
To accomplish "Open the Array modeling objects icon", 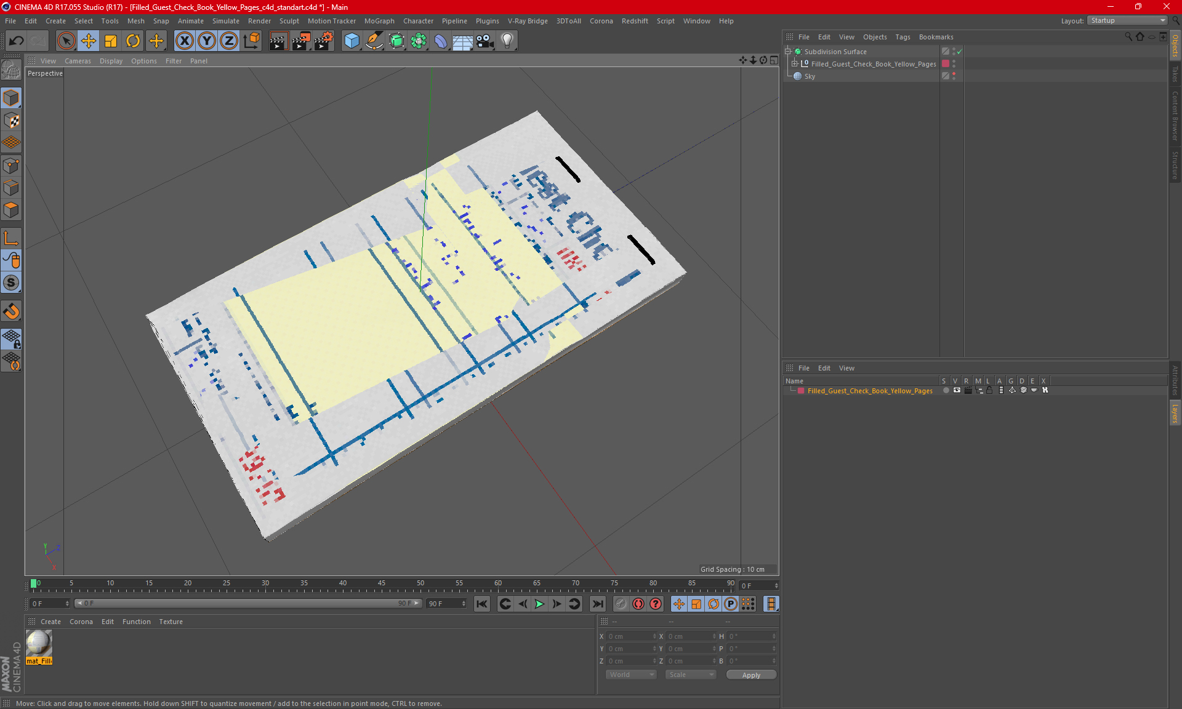I will 419,41.
